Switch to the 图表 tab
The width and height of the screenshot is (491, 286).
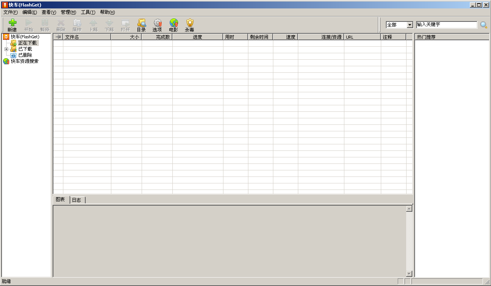pos(60,199)
